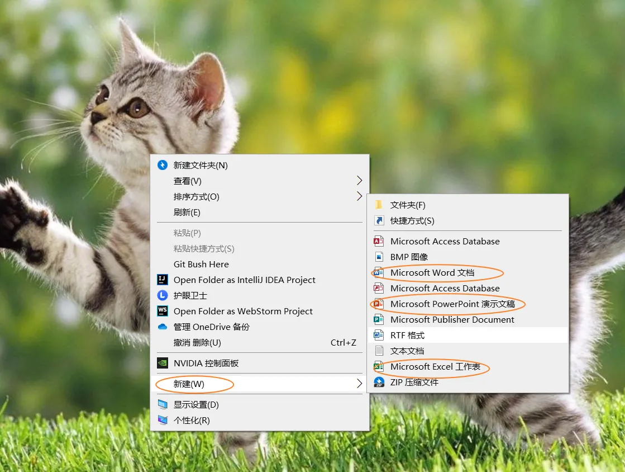Image resolution: width=625 pixels, height=472 pixels.
Task: Click the Access icon above BMP 图像
Action: click(379, 241)
